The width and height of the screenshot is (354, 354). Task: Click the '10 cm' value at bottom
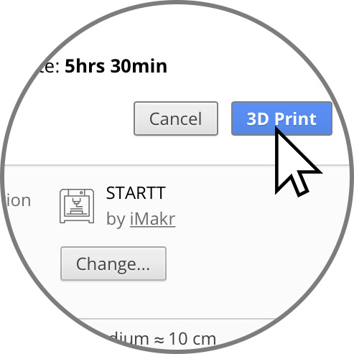192,339
